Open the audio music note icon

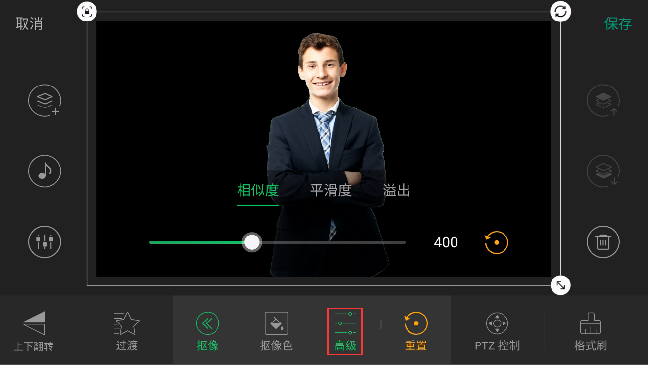coord(45,172)
